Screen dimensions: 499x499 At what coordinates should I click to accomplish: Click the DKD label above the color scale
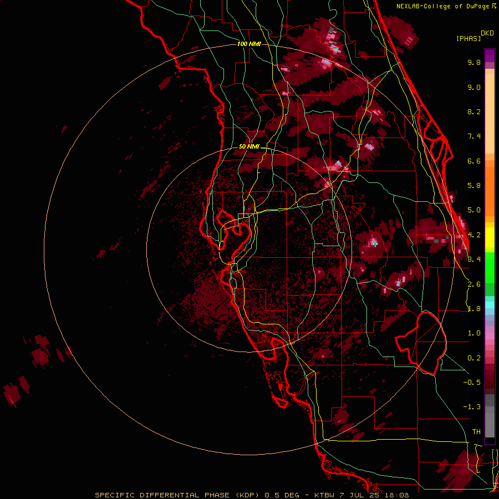pos(487,33)
